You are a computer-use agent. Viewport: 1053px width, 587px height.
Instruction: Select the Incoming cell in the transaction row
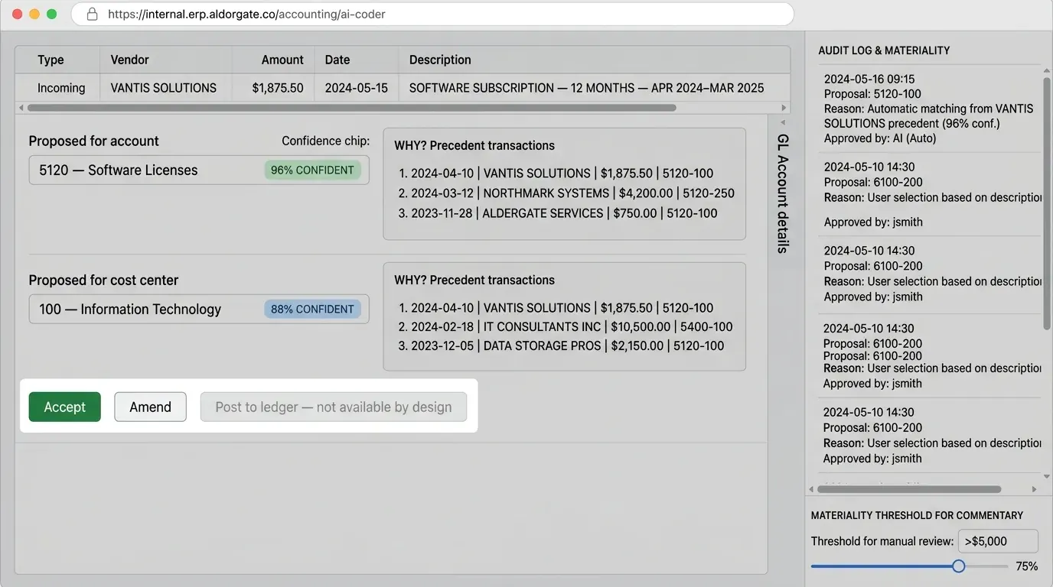[x=57, y=88]
